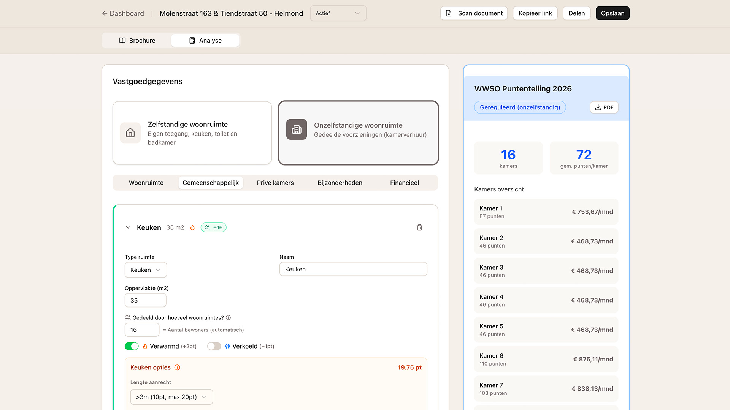Click the shared woonruimtes number field
Viewport: 730px width, 410px height.
coord(142,330)
